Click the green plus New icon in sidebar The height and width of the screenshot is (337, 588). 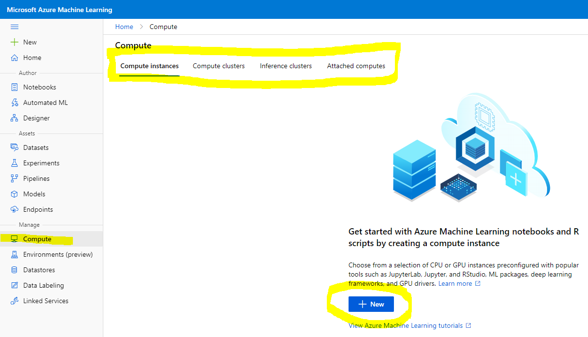[14, 42]
